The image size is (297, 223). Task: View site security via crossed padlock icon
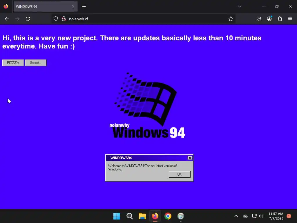click(x=64, y=19)
